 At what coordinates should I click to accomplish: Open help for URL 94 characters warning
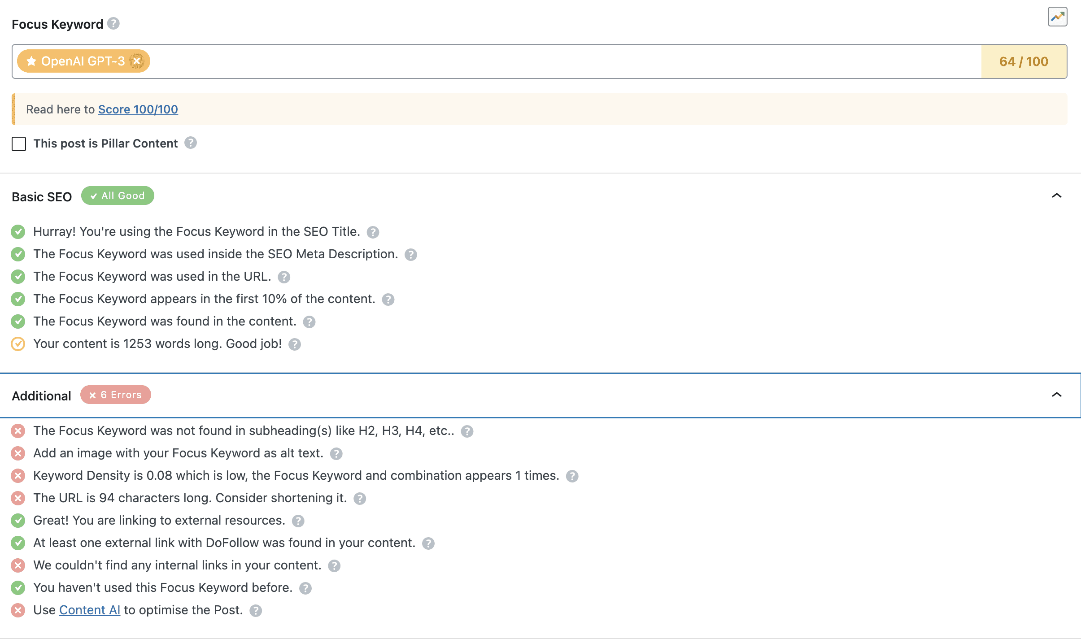(x=360, y=498)
